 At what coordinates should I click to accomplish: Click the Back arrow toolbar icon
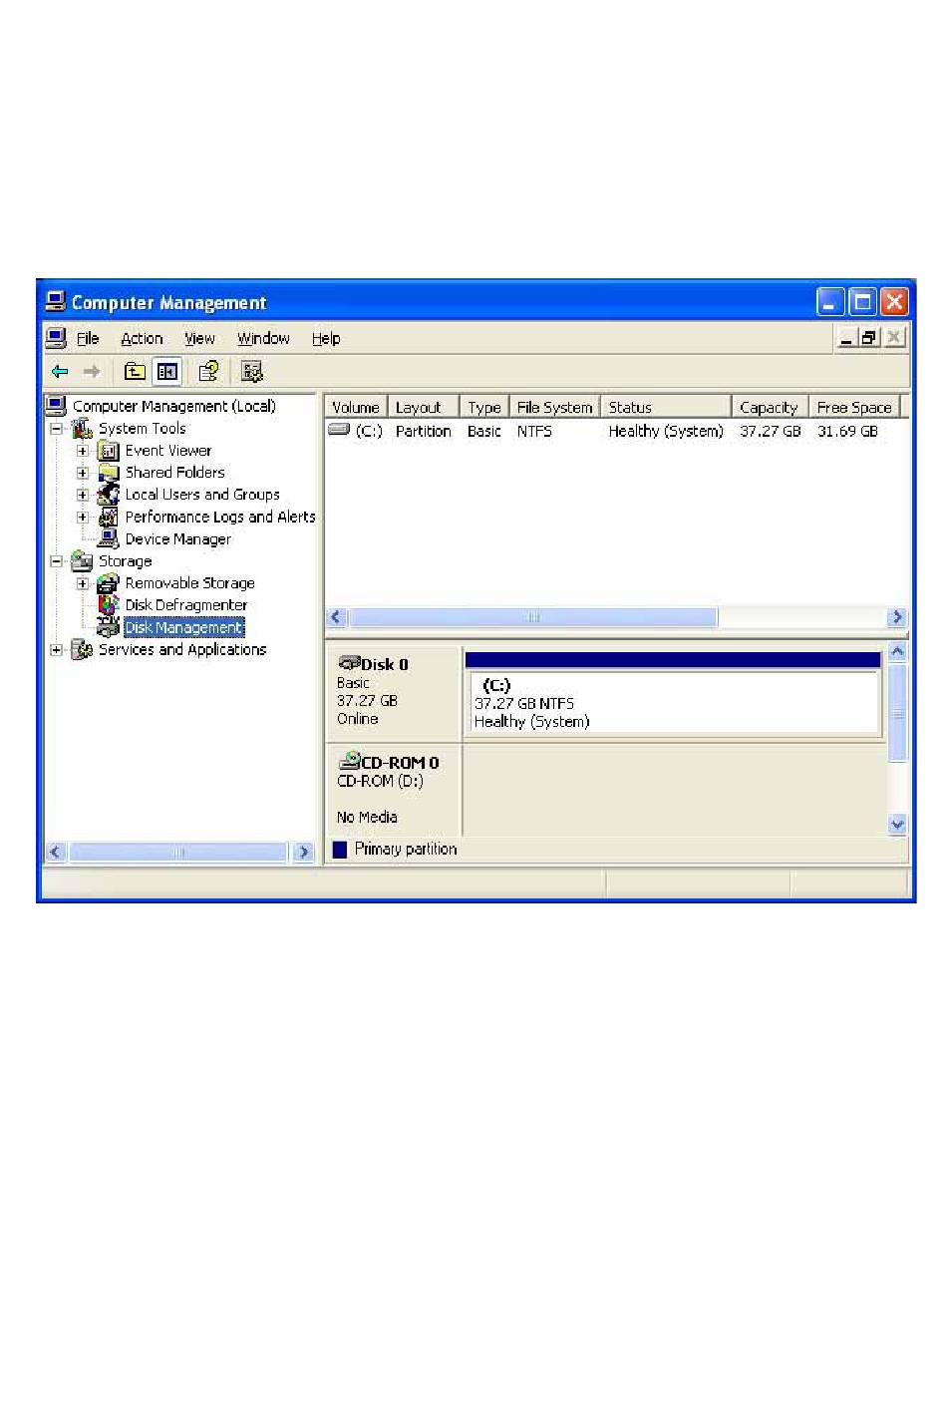click(60, 372)
